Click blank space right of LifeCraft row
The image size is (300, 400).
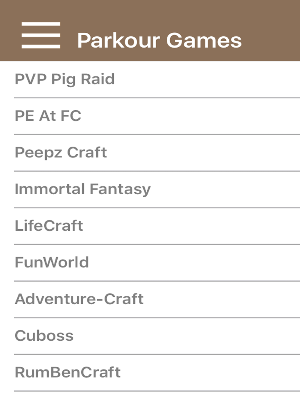(x=192, y=226)
